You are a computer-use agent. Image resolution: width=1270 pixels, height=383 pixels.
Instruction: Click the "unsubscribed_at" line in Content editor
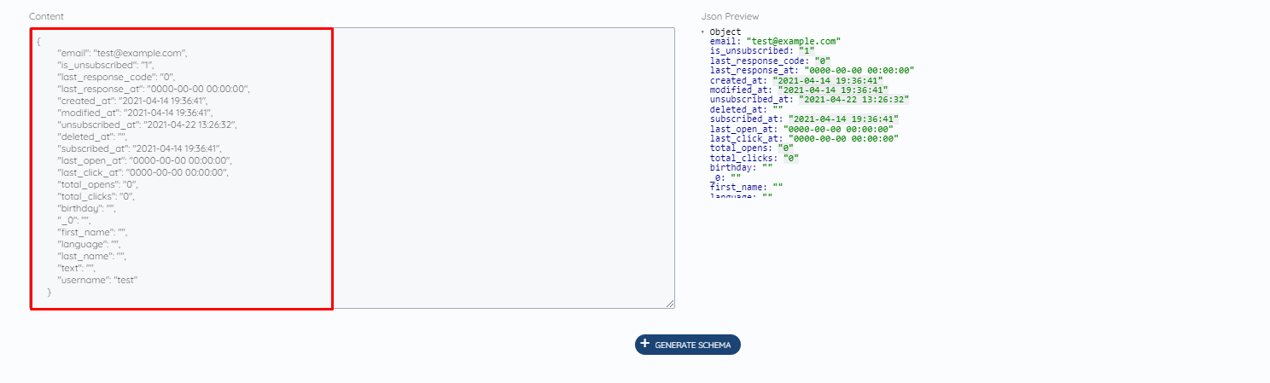tap(147, 125)
